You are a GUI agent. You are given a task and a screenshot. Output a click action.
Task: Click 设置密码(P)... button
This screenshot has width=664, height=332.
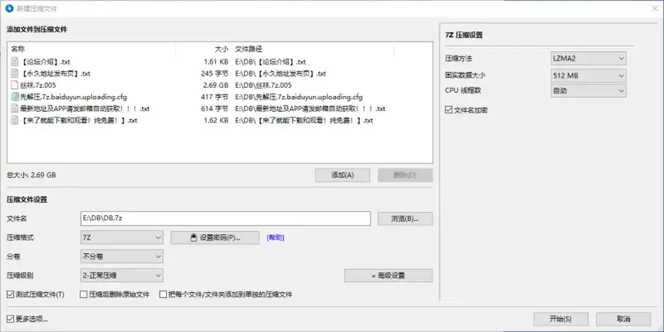214,237
